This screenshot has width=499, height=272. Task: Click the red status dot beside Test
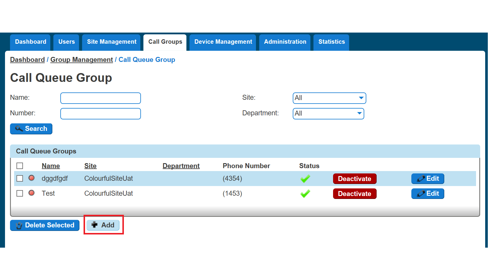31,193
